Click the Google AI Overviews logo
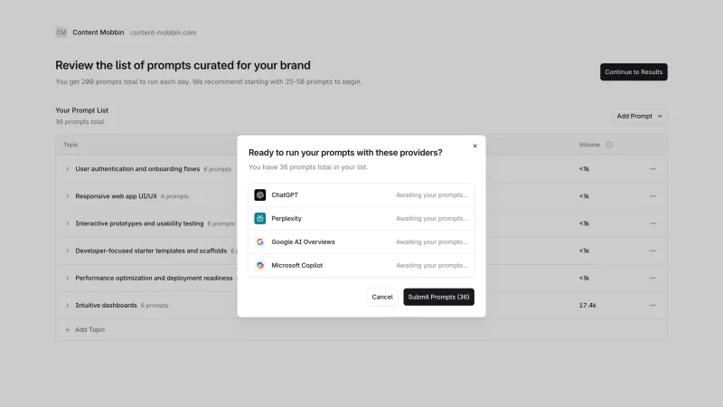Image resolution: width=723 pixels, height=407 pixels. tap(260, 241)
